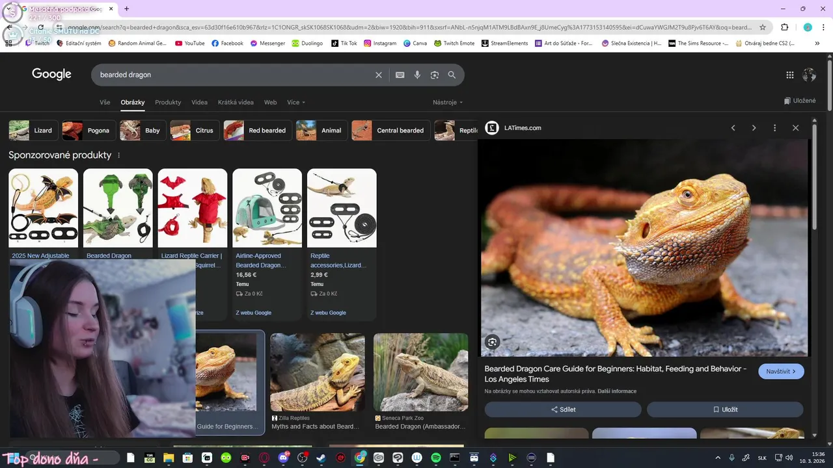This screenshot has width=833, height=468.
Task: Search by image with the Lens icon
Action: click(x=435, y=75)
